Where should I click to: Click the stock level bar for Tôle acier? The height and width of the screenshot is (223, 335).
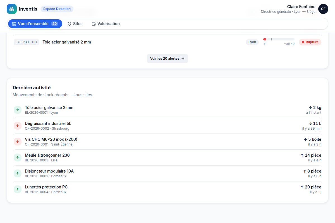click(x=279, y=39)
